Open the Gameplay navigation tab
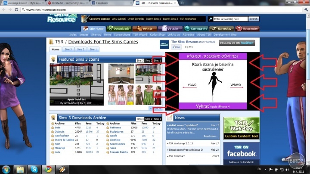 tap(222, 29)
